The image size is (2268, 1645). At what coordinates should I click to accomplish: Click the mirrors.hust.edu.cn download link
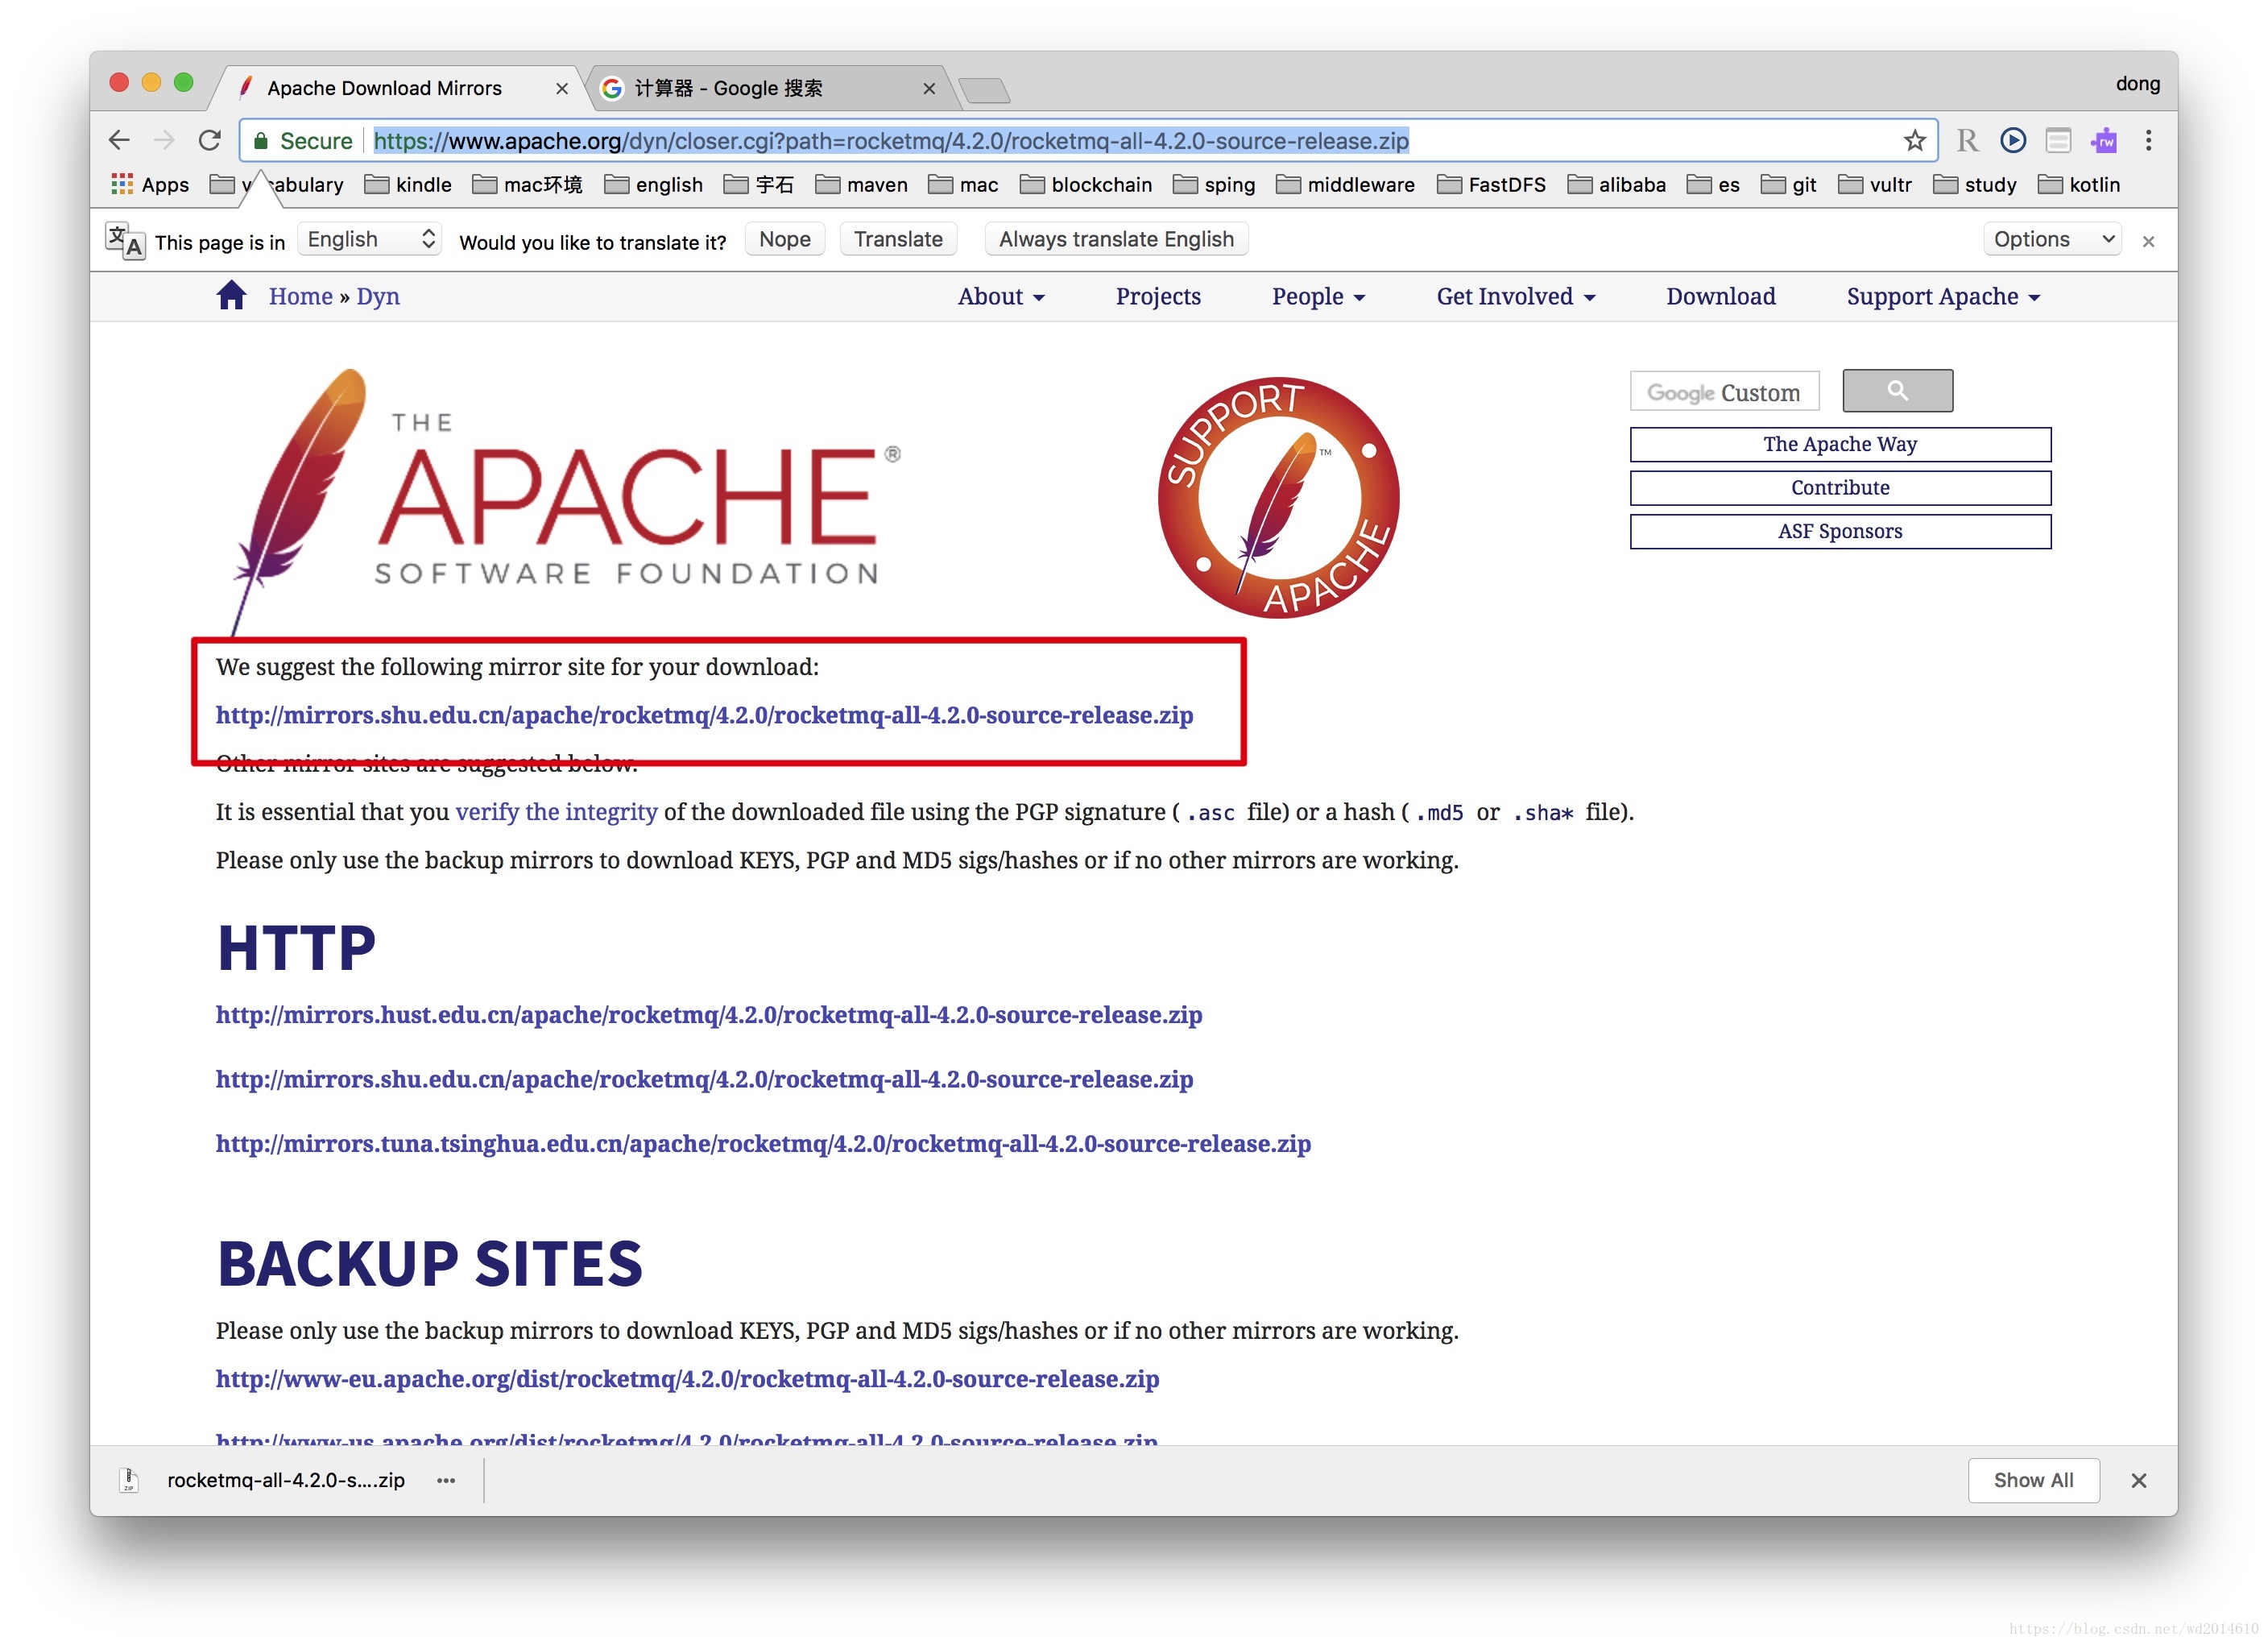click(708, 1015)
